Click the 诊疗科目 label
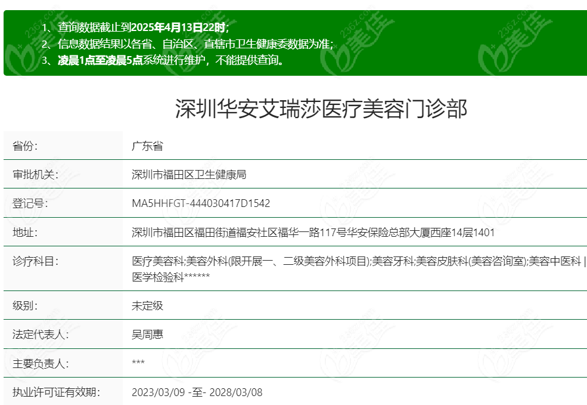 click(36, 261)
